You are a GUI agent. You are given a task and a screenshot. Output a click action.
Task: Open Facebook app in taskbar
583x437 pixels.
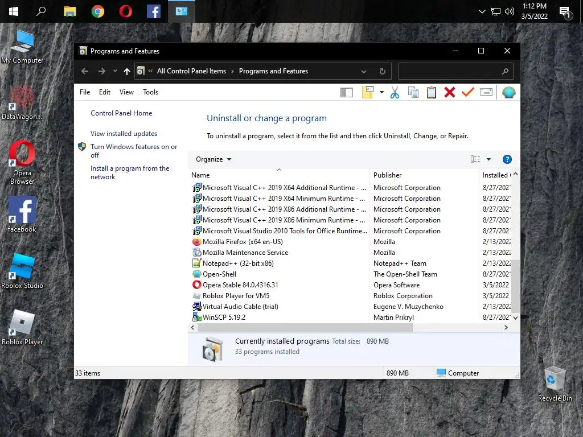click(x=154, y=11)
